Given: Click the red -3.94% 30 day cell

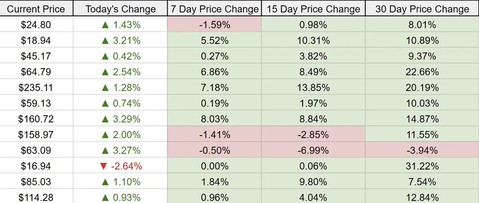Looking at the screenshot, I should (422, 150).
